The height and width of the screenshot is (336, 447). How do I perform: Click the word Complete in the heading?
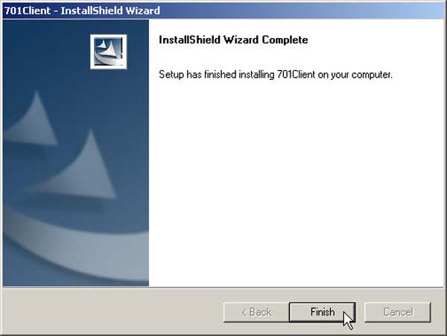[285, 40]
